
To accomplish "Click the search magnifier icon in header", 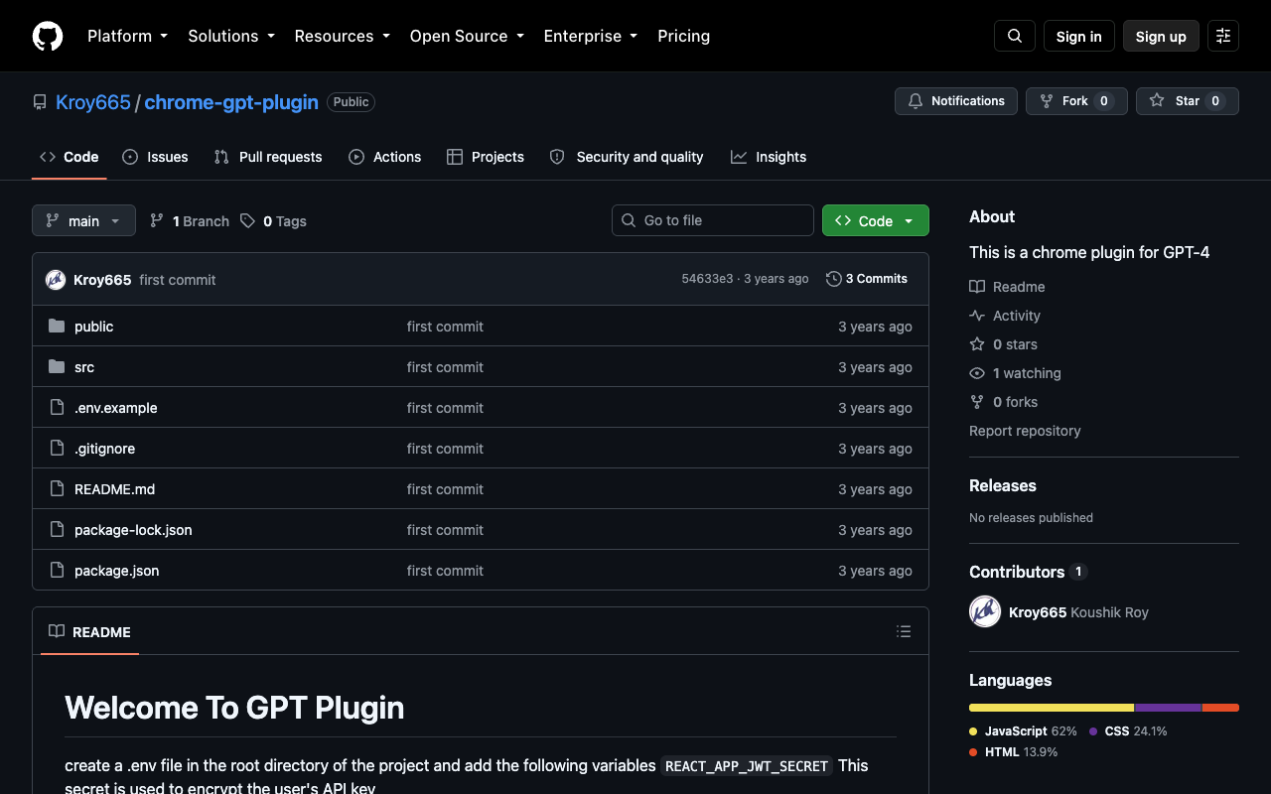I will click(x=1015, y=36).
